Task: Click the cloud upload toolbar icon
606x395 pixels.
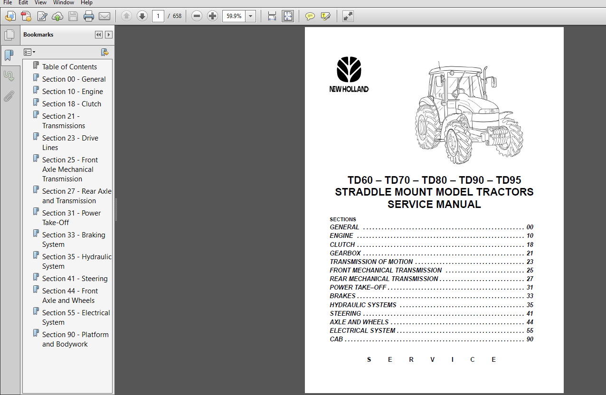Action: (x=57, y=17)
